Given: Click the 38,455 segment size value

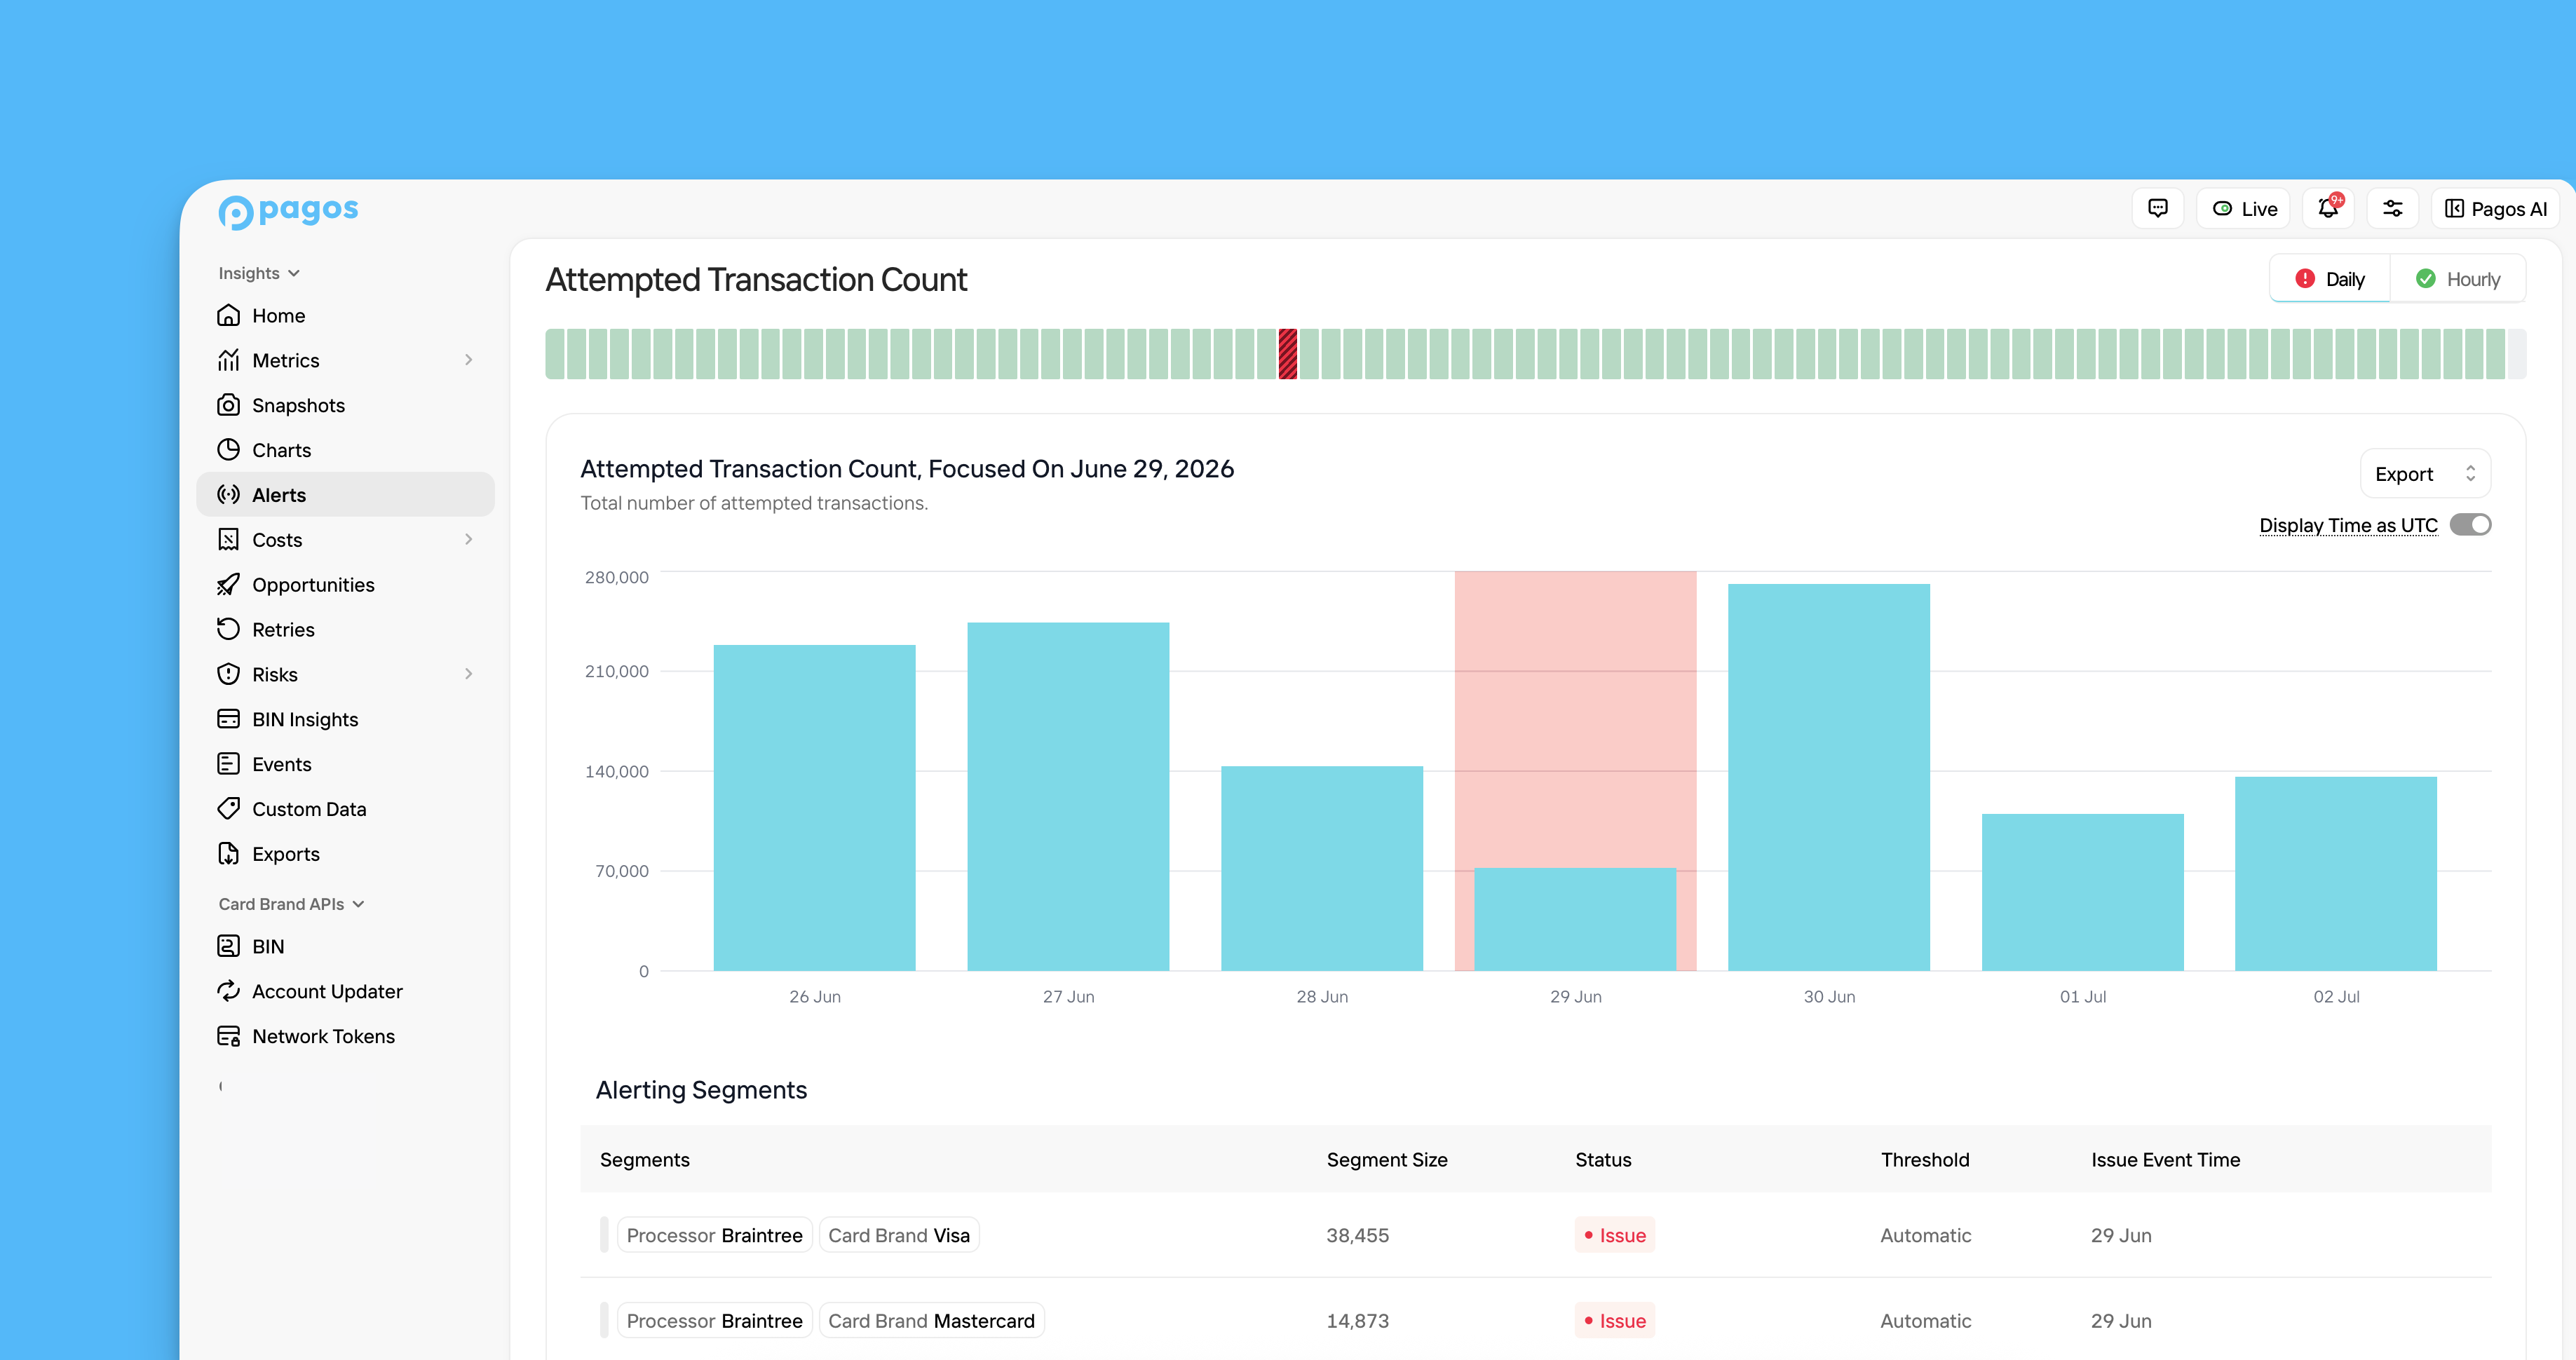Looking at the screenshot, I should click(1357, 1235).
